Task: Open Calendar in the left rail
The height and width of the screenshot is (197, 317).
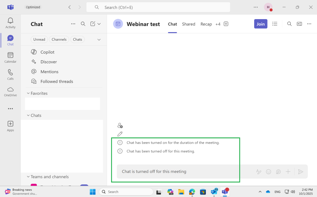Action: click(10, 58)
